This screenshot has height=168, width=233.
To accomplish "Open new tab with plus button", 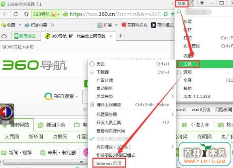I will pos(121,36).
